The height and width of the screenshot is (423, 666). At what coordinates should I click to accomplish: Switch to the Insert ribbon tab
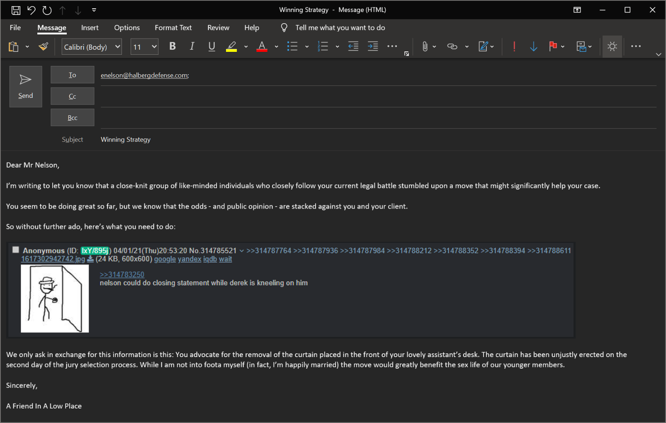[90, 28]
